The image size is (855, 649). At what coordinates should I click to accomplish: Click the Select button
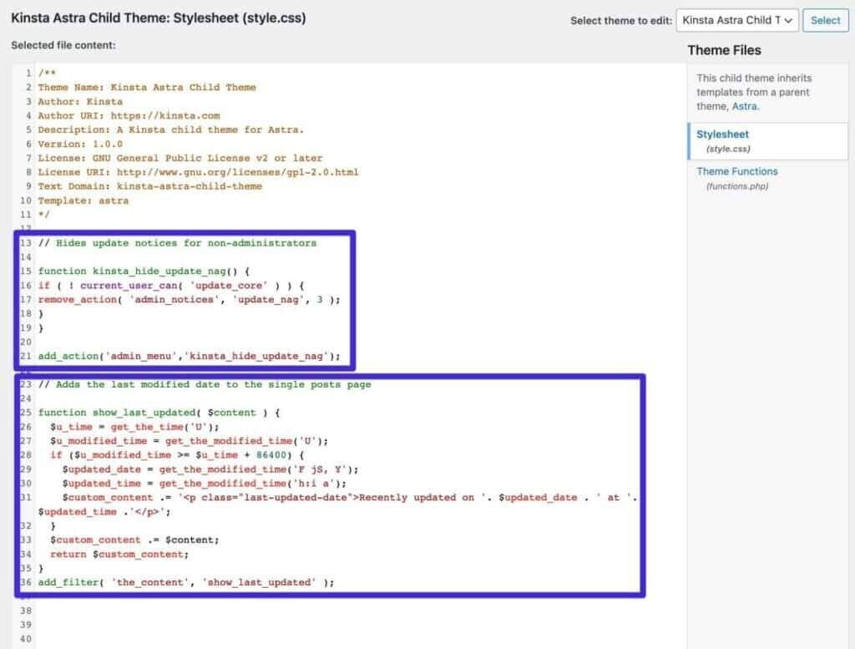(x=825, y=21)
